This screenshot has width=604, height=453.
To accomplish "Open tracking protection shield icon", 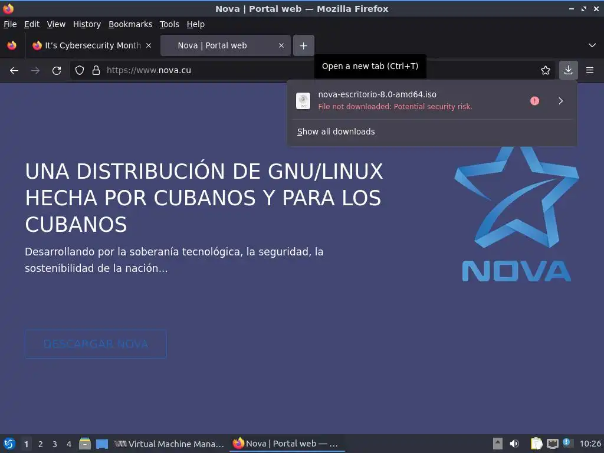I will (x=80, y=71).
